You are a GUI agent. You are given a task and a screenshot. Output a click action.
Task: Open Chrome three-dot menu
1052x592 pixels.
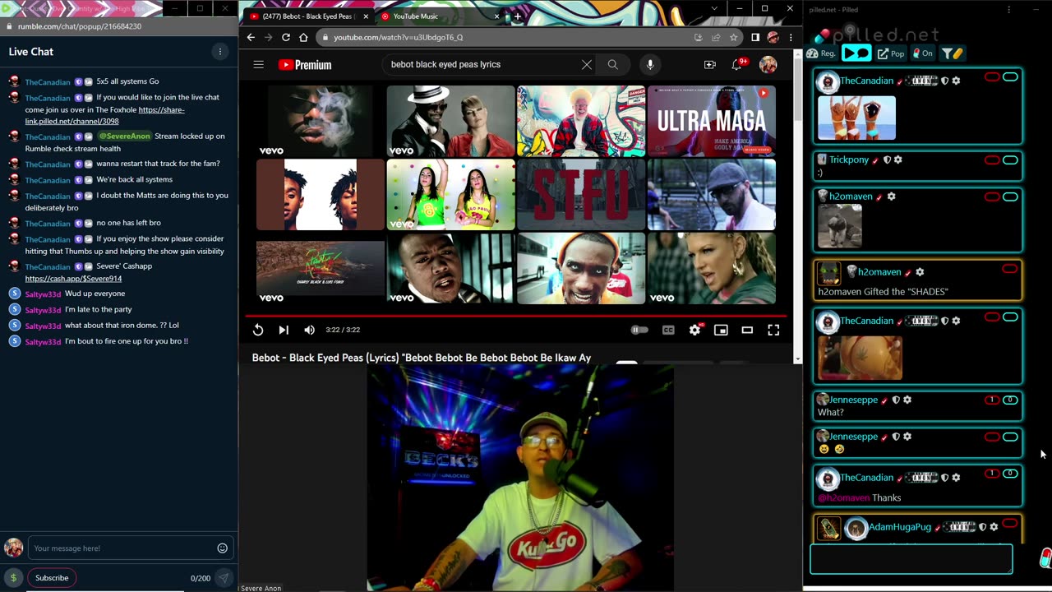[x=791, y=37]
